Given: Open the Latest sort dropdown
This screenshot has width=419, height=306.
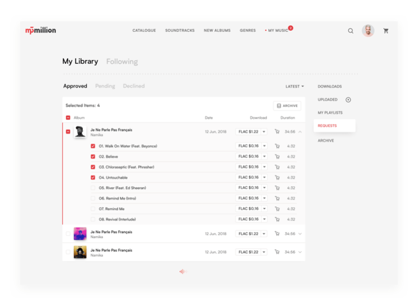Looking at the screenshot, I should (295, 86).
